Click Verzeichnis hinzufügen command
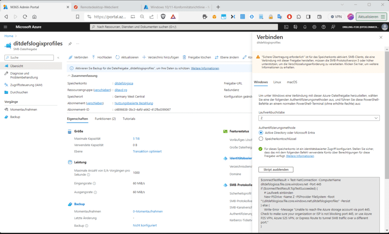This screenshot has height=234, width=389. [x=161, y=57]
